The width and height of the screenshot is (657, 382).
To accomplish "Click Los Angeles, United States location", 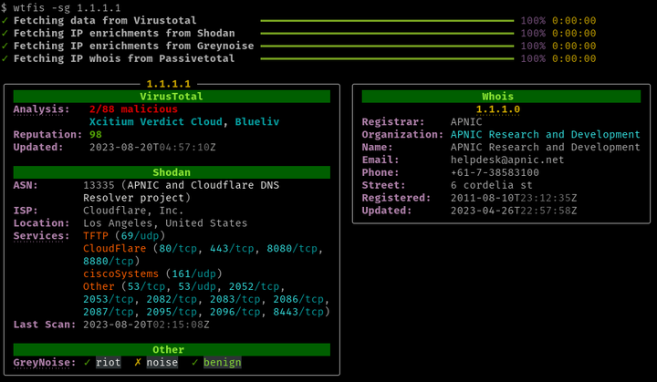I will [165, 222].
